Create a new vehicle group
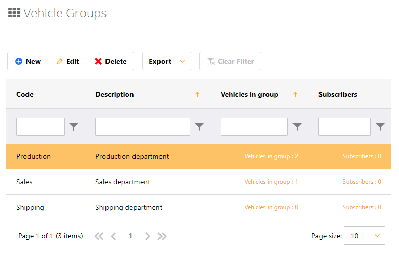Screen dimensions: 399x256 pos(28,61)
